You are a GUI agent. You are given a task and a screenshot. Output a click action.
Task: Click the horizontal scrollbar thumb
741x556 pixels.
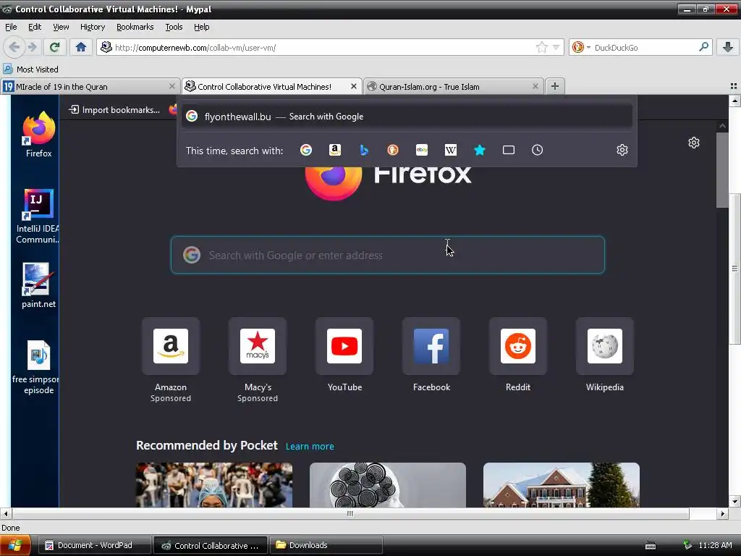point(350,513)
